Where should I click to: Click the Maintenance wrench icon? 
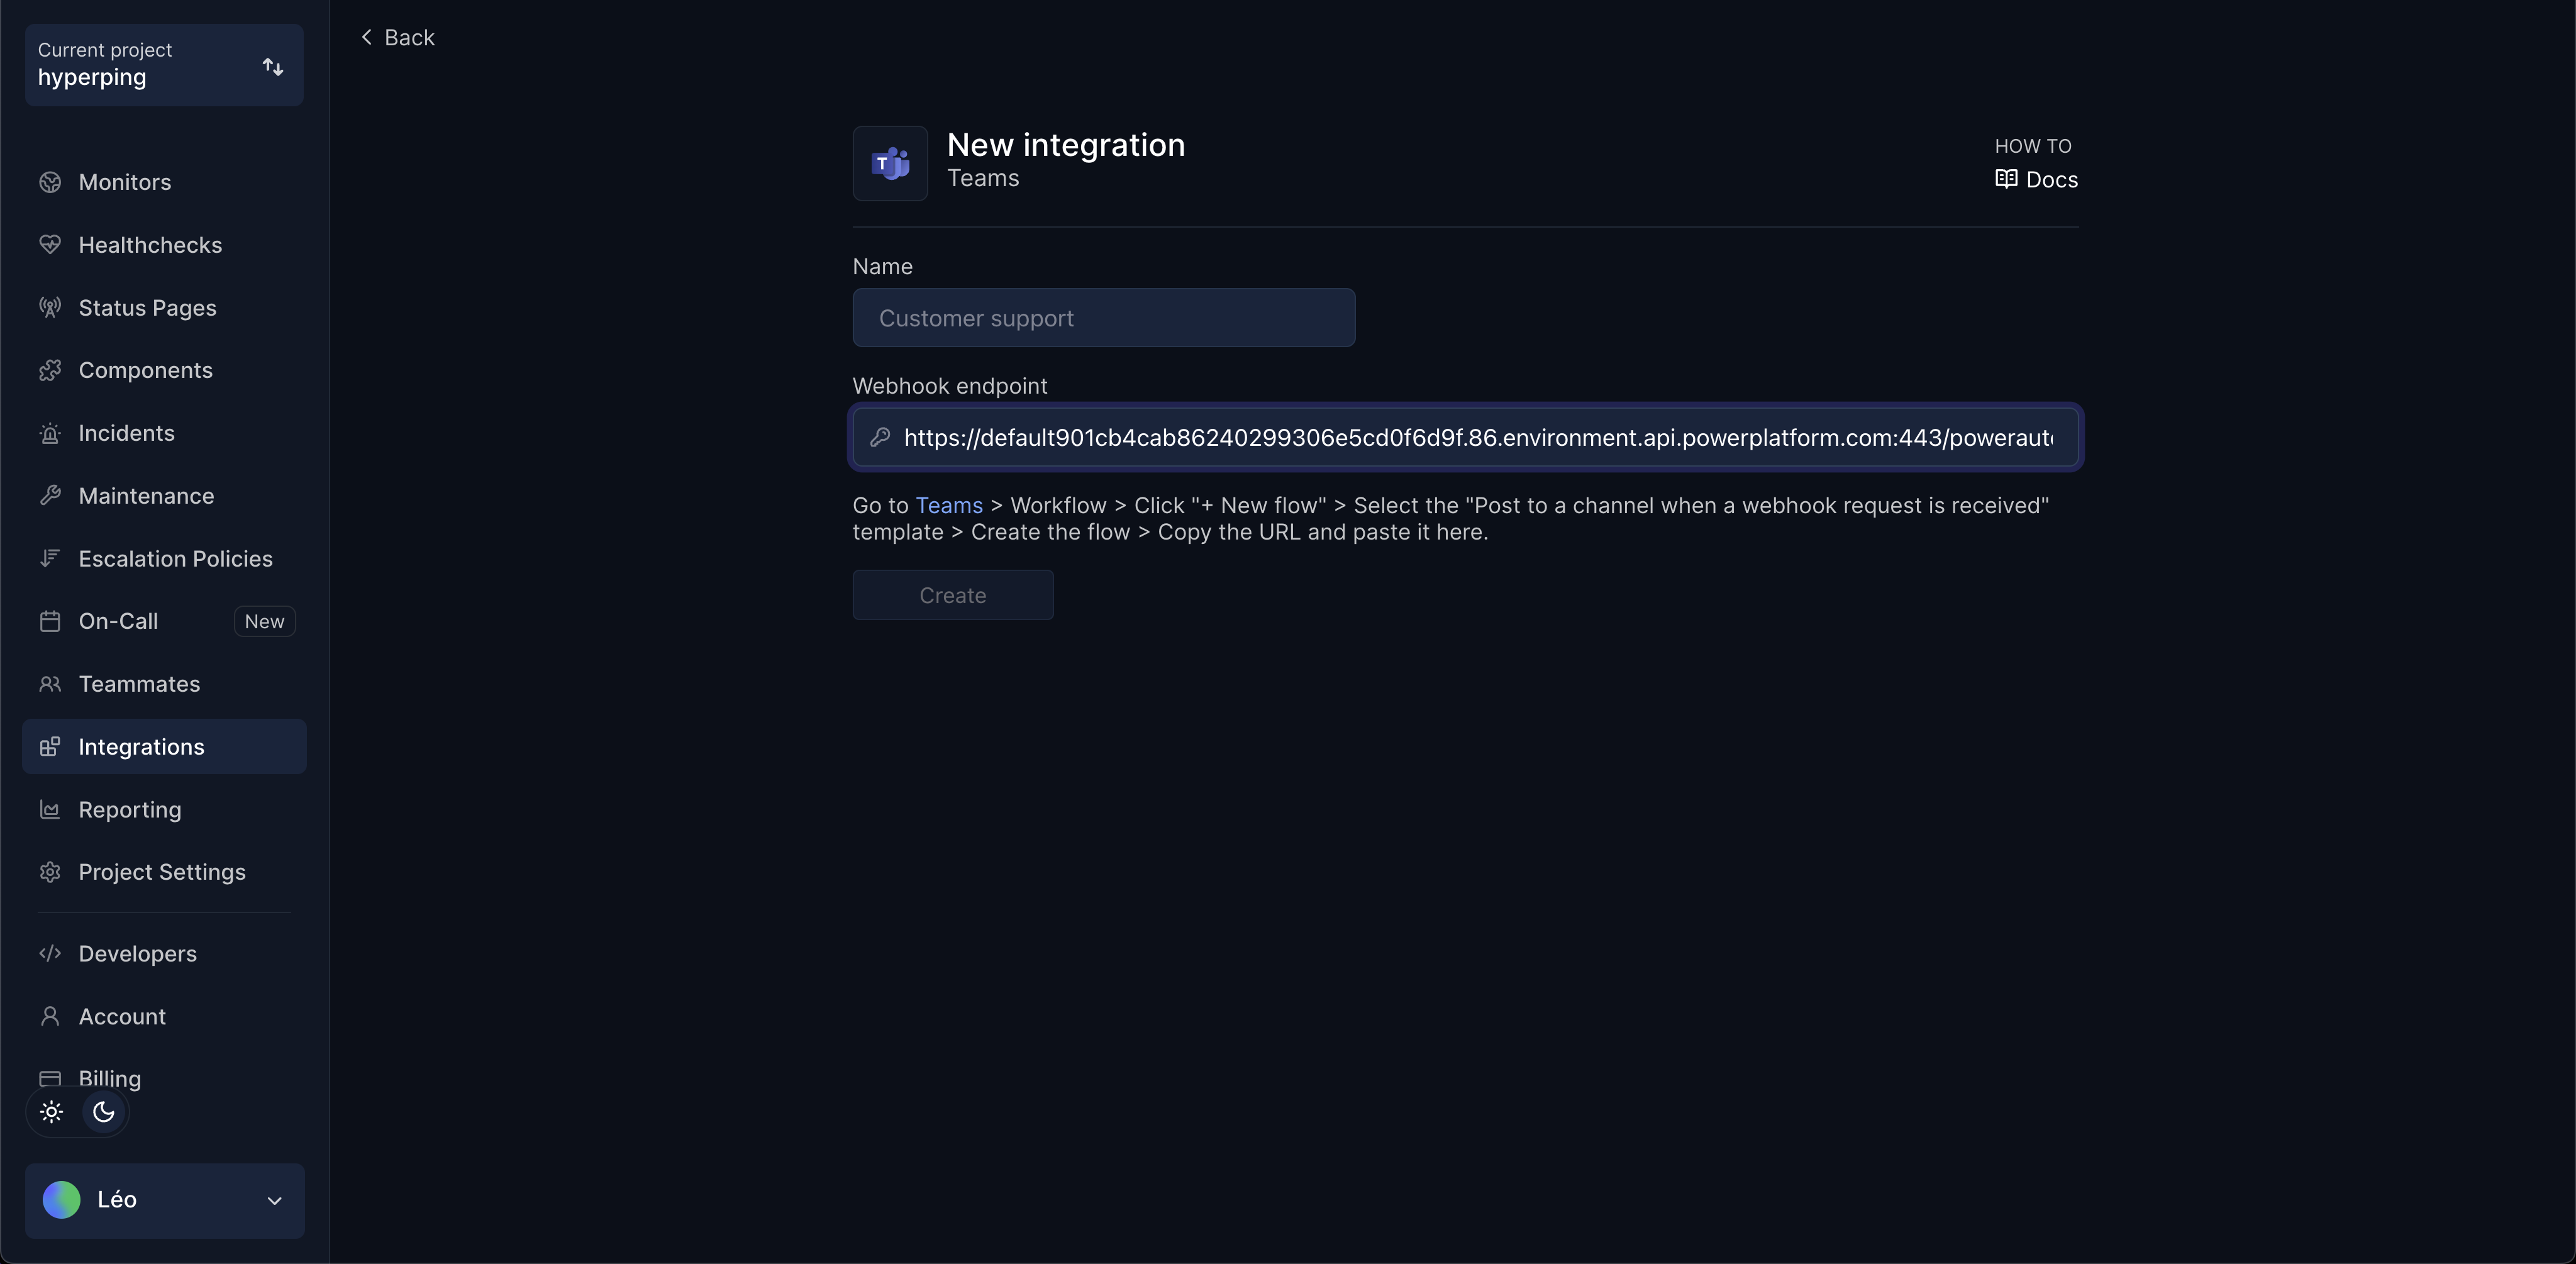point(50,496)
